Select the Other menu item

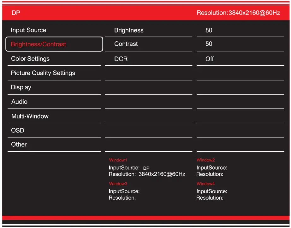(x=19, y=144)
